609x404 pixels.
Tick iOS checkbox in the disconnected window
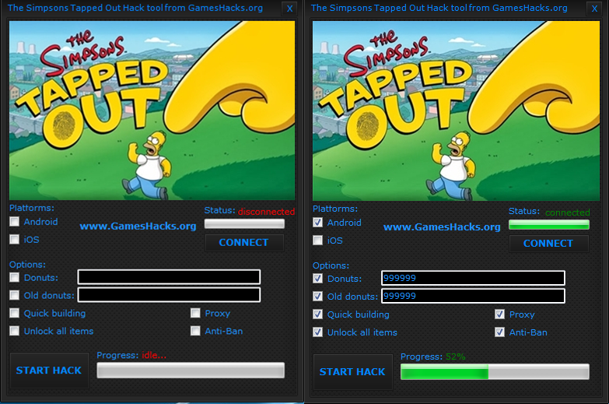(14, 239)
